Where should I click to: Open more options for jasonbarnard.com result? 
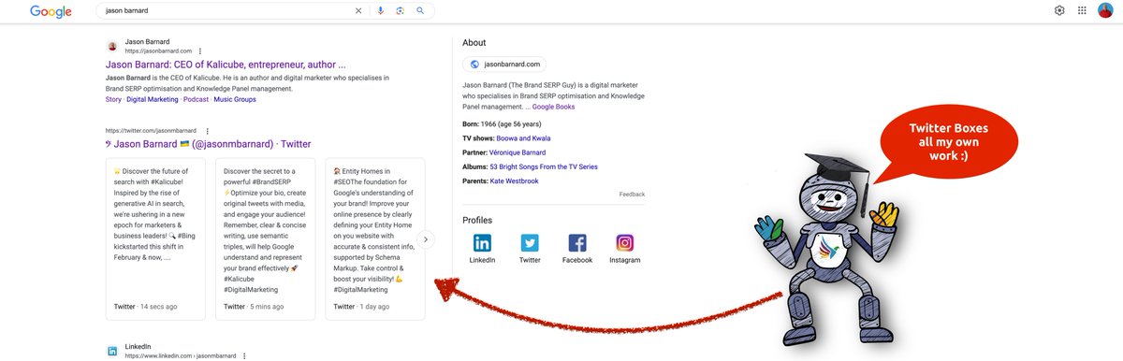[x=200, y=51]
